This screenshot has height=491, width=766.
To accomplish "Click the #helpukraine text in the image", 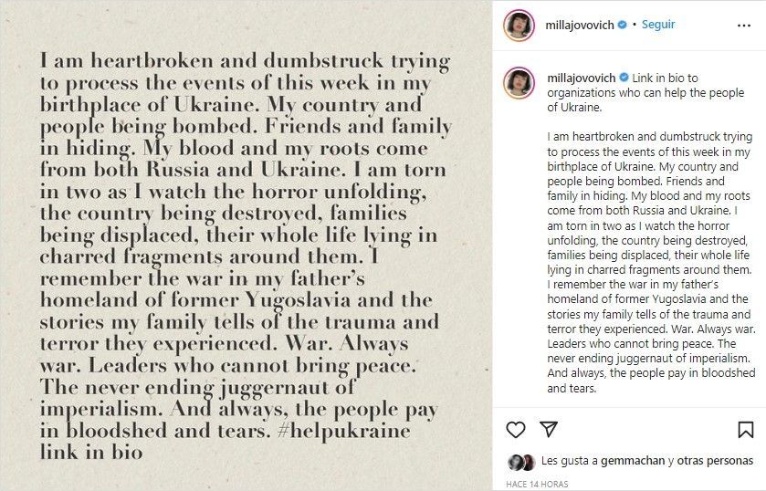I will (x=336, y=429).
